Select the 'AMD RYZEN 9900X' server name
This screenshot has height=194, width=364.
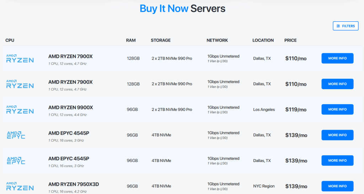coord(71,108)
